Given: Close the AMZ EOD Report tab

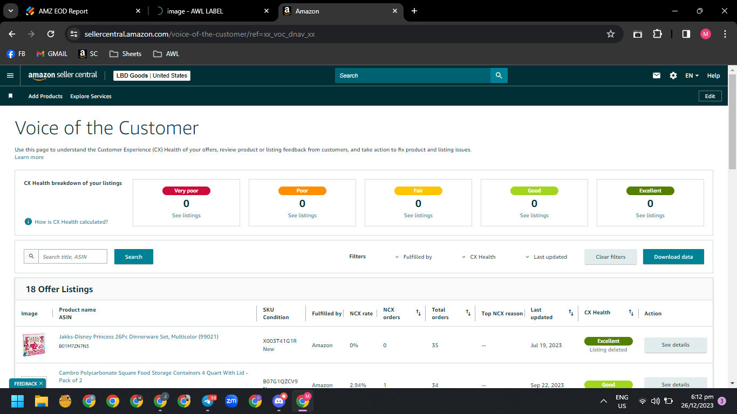Looking at the screenshot, I should [138, 11].
